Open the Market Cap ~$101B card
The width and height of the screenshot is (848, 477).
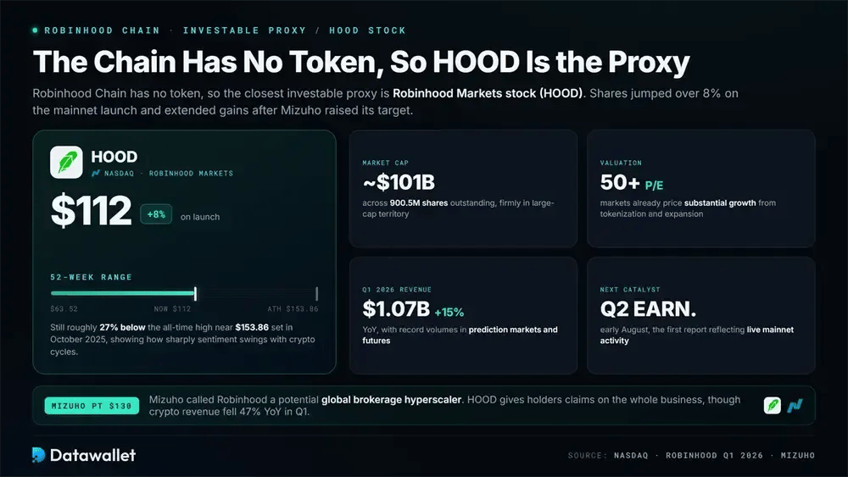click(463, 189)
